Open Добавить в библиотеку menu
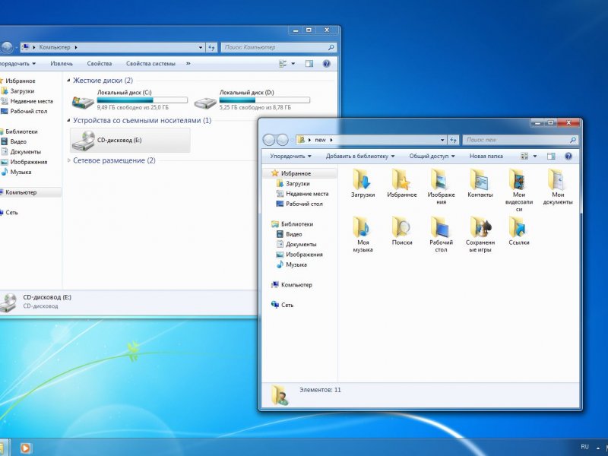The height and width of the screenshot is (456, 608). 359,157
